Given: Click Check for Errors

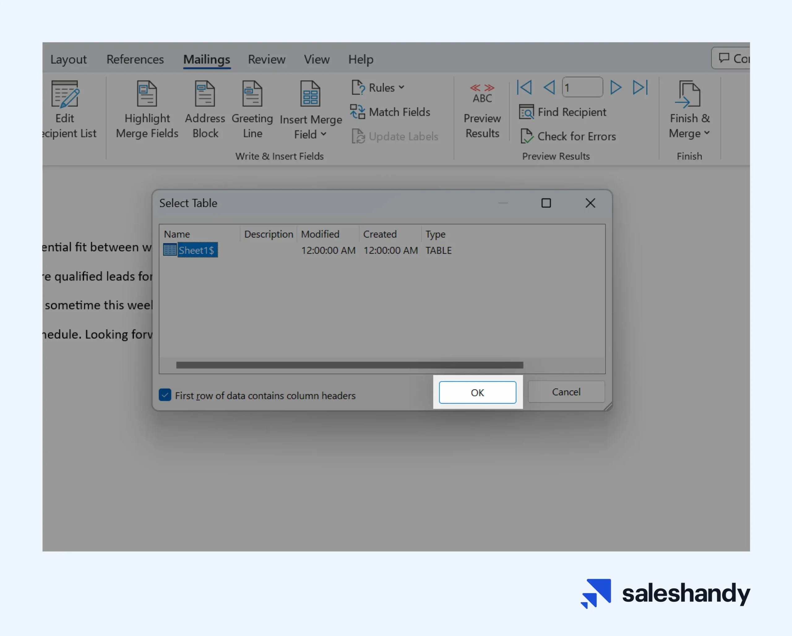Looking at the screenshot, I should (568, 136).
